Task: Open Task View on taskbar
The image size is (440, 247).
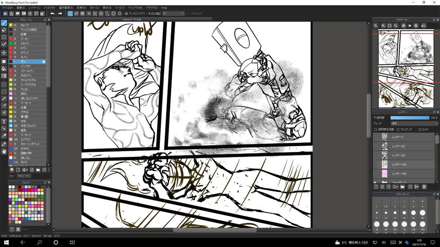Action: point(72,242)
